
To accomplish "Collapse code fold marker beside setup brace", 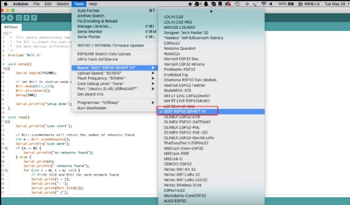I will (6, 69).
